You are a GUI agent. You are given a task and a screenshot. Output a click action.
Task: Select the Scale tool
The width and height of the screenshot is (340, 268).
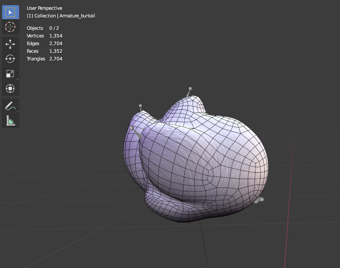tap(10, 74)
